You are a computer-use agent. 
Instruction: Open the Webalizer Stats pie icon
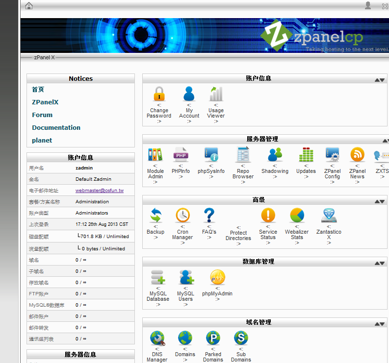click(x=297, y=215)
